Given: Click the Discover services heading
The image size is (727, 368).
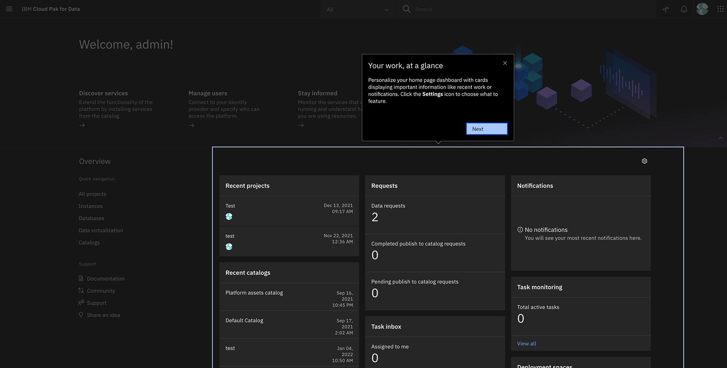Looking at the screenshot, I should [103, 93].
